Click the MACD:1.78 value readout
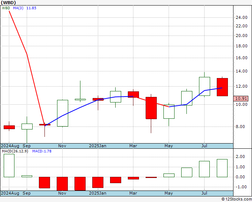252x202 pixels. [x=42, y=151]
